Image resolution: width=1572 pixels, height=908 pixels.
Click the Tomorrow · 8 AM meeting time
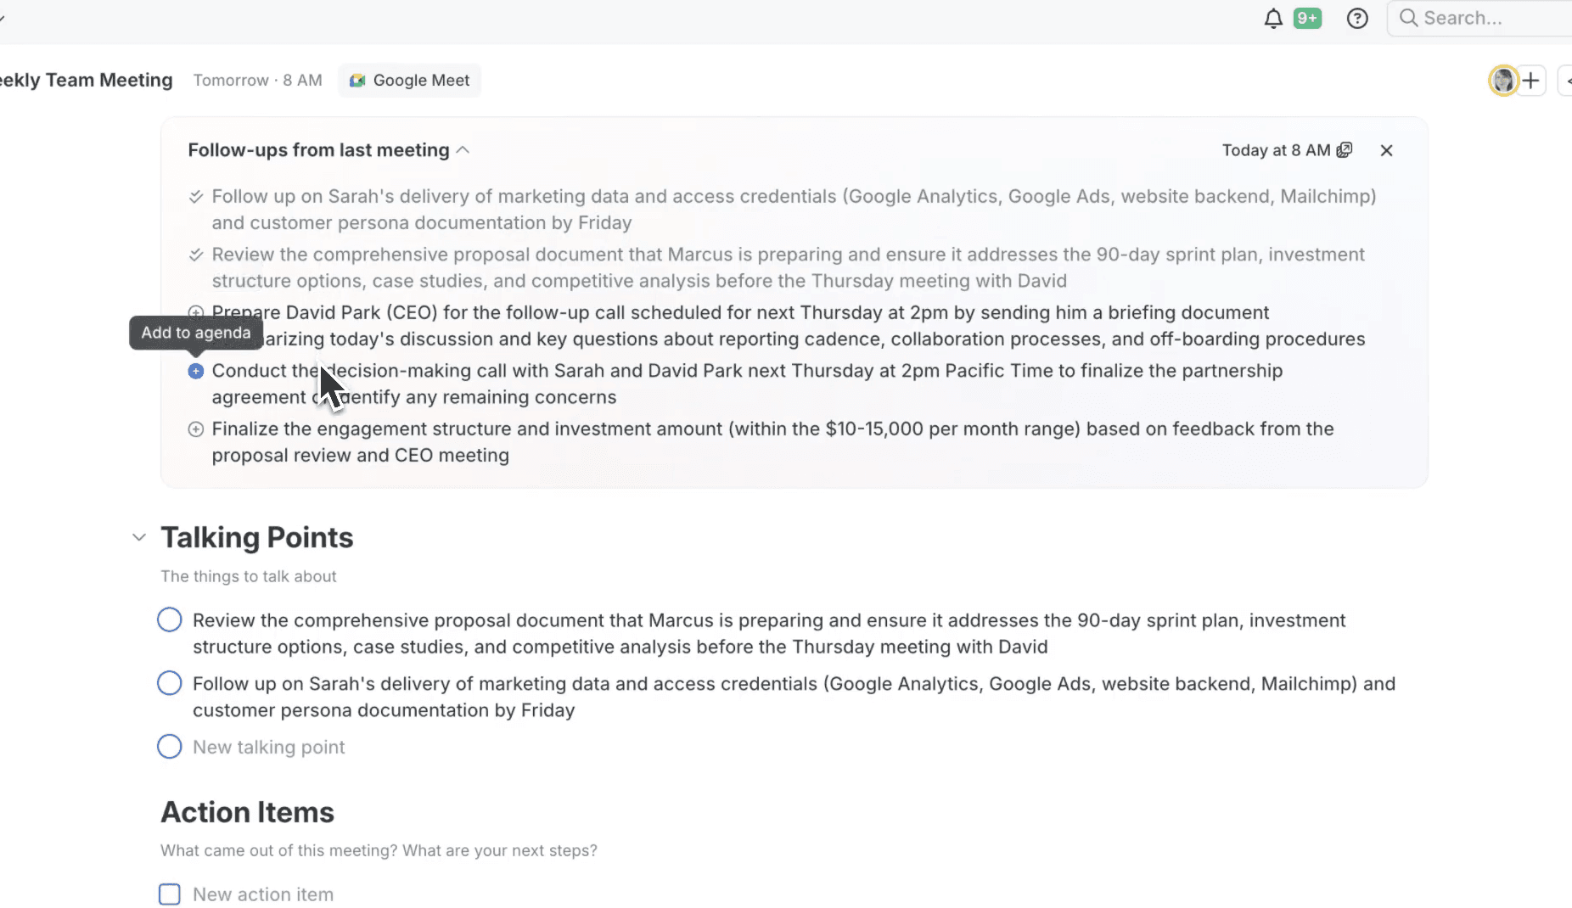tap(258, 80)
